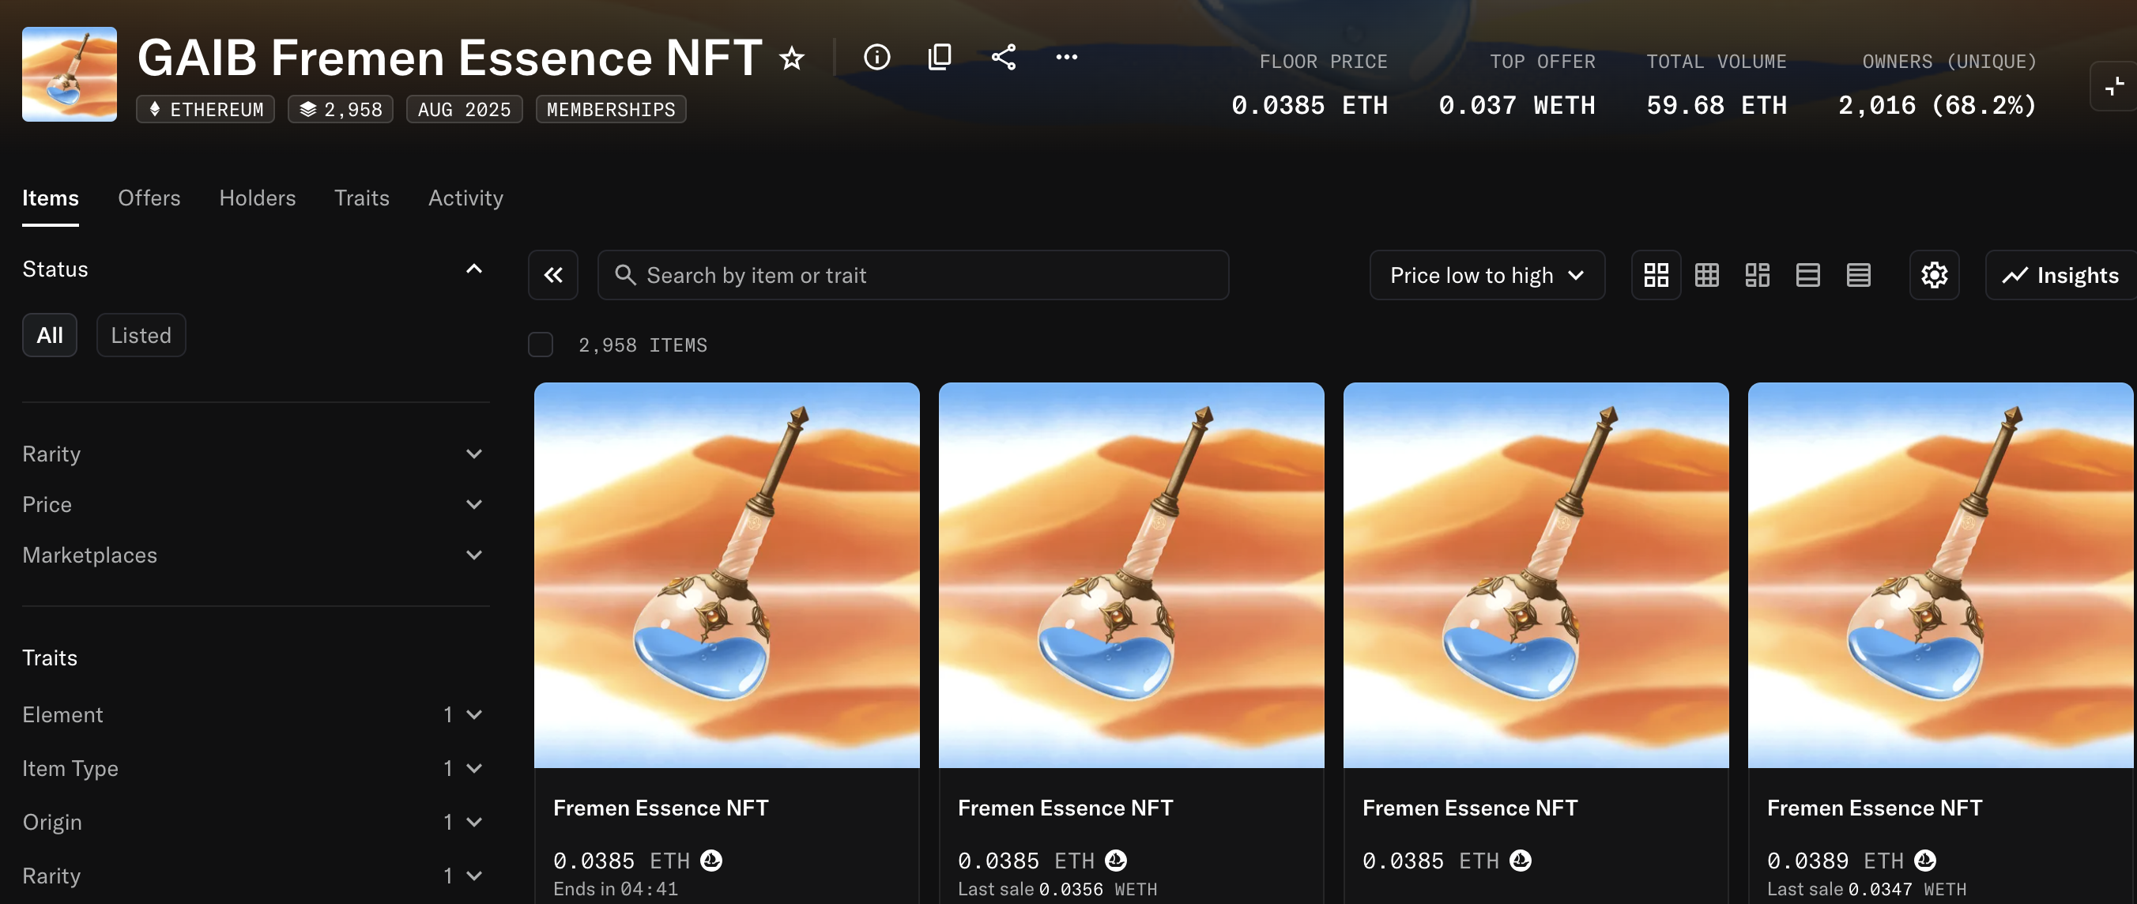The width and height of the screenshot is (2137, 904).
Task: Click the Owners value 2,016 (68.2%)
Action: click(x=1937, y=106)
